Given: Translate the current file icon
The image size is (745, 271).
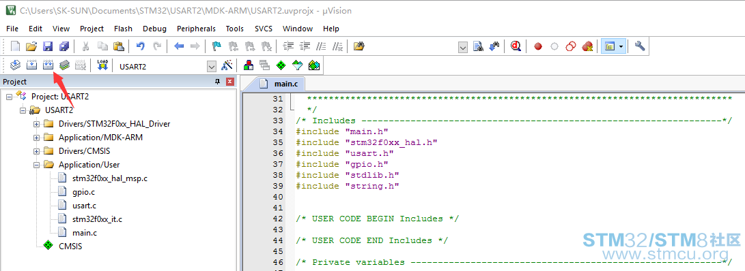Looking at the screenshot, I should coord(16,65).
